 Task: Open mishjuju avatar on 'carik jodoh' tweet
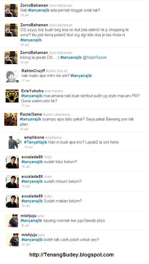click(12, 240)
